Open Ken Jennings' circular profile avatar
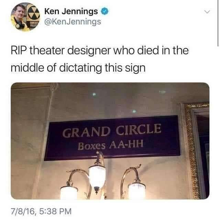This screenshot has width=220, height=222. (x=25, y=17)
